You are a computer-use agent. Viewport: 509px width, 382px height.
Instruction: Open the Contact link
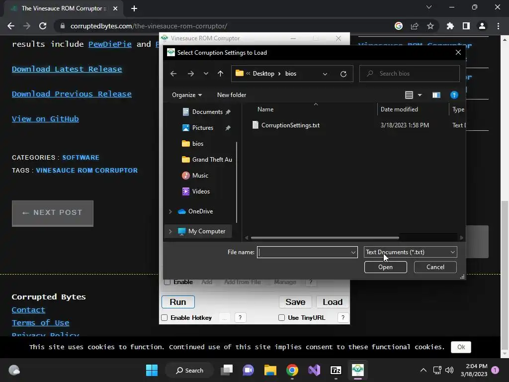pyautogui.click(x=28, y=310)
